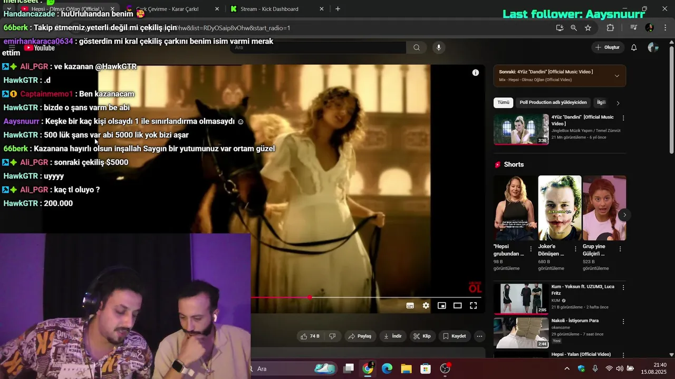Close the Çark Çevirme tab
The width and height of the screenshot is (675, 379).
217,9
